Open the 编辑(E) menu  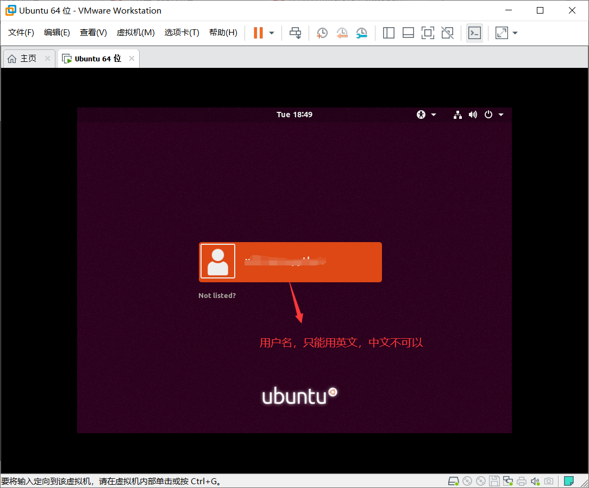(57, 33)
